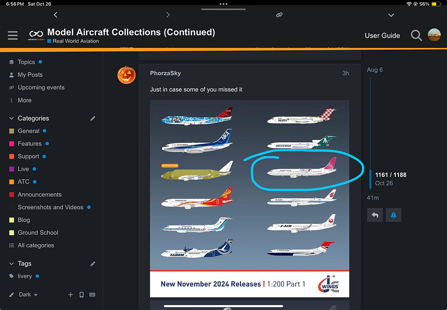Click the Infinite Flight logo
This screenshot has width=447, height=310.
[36, 35]
